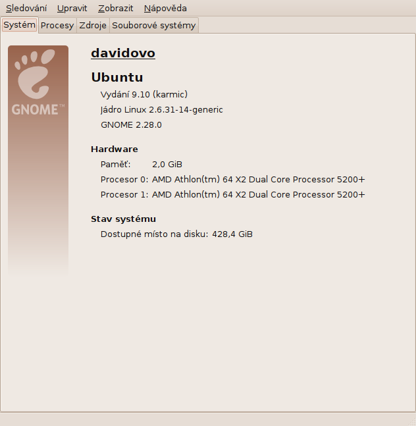
Task: Open the Zobrazit menu
Action: [116, 8]
